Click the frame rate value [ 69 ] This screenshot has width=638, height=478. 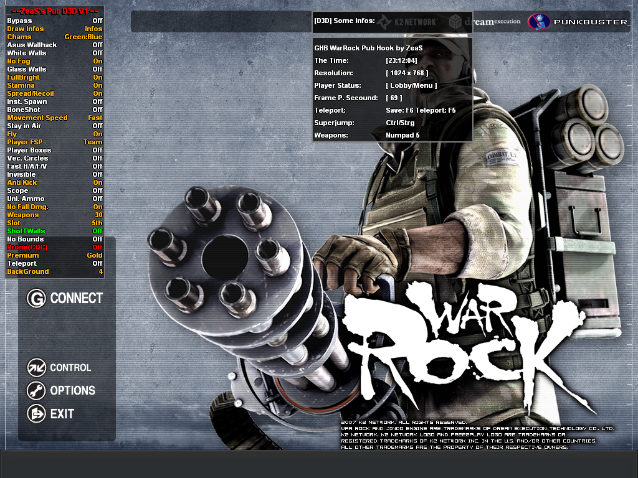point(394,98)
